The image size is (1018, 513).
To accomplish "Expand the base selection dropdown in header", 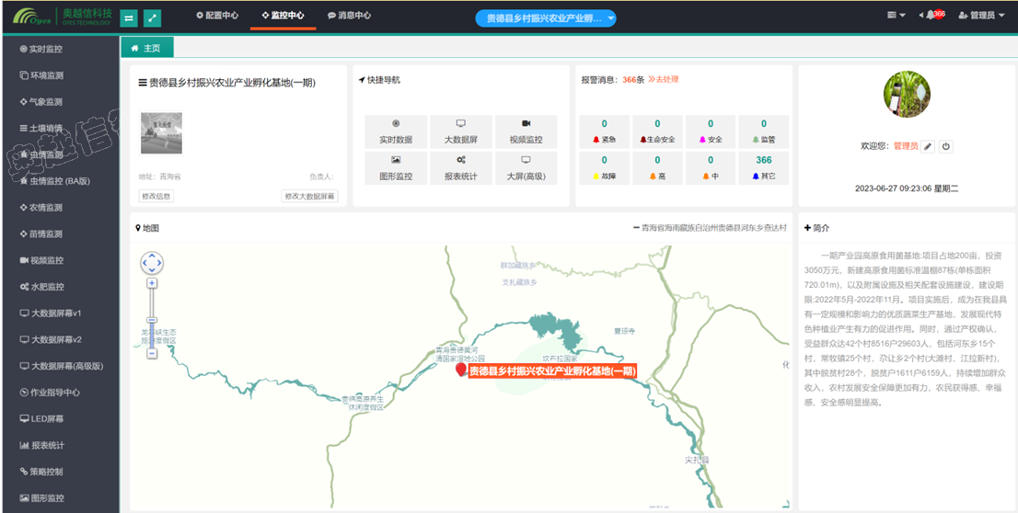I will (x=546, y=18).
